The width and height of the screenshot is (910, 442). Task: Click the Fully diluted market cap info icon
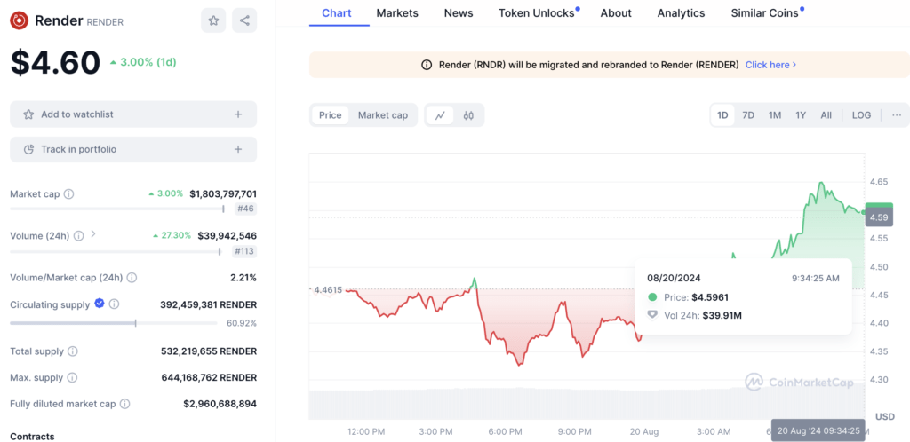[x=125, y=404]
